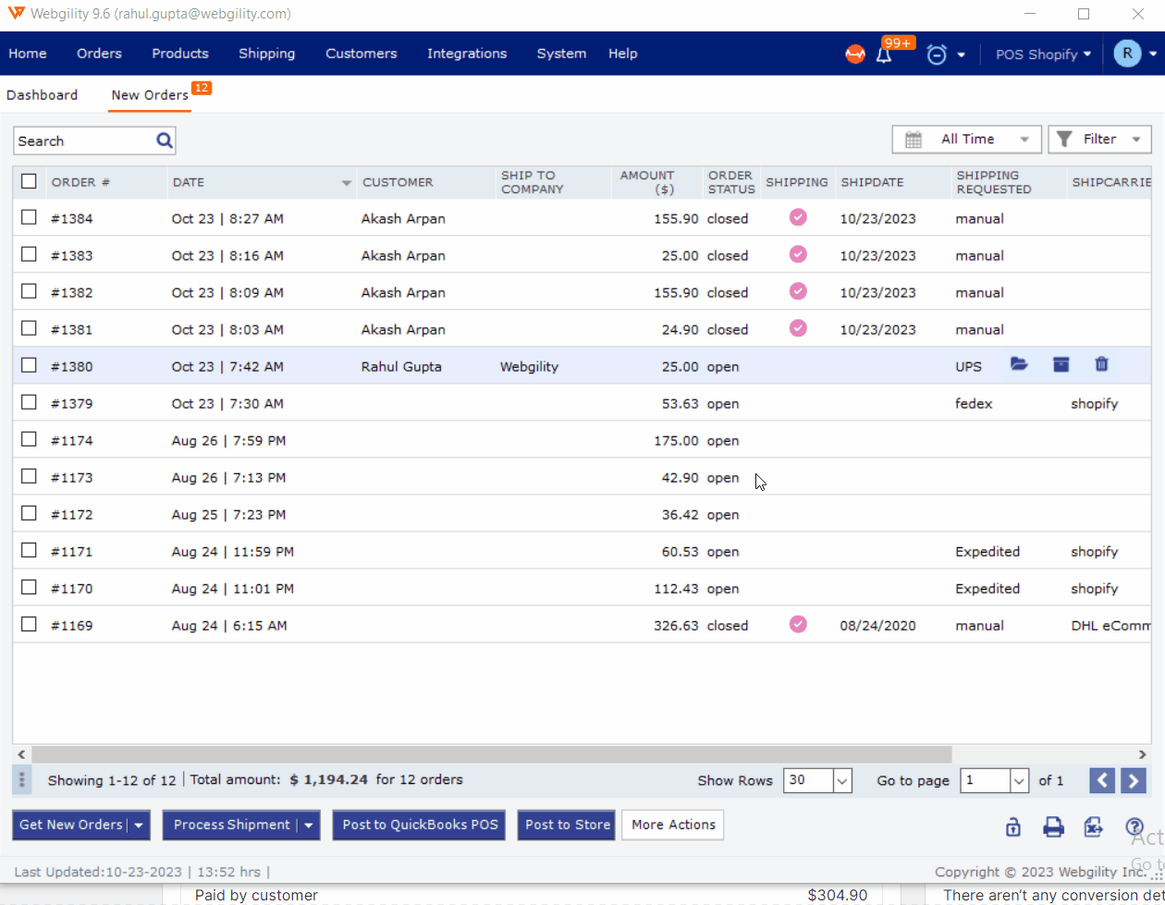
Task: Check the box for order #1384
Action: tap(30, 218)
